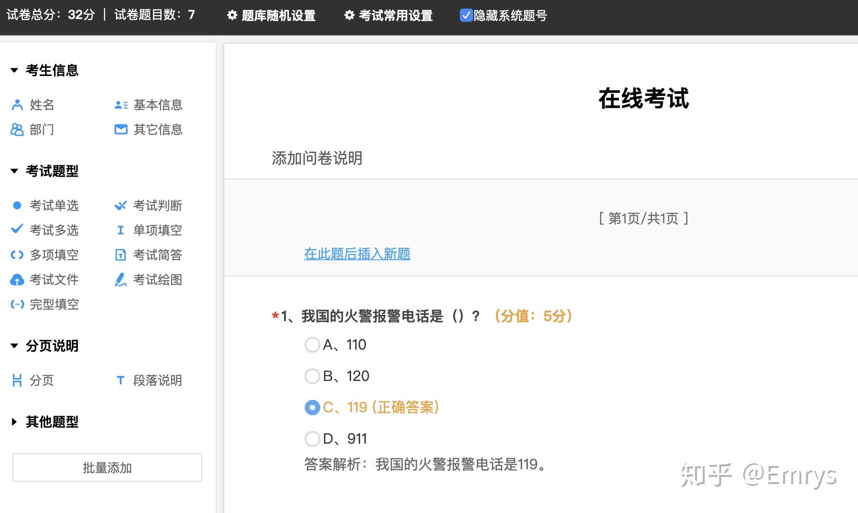This screenshot has height=513, width=858.
Task: Expand the 其他题型 section
Action: 14,422
